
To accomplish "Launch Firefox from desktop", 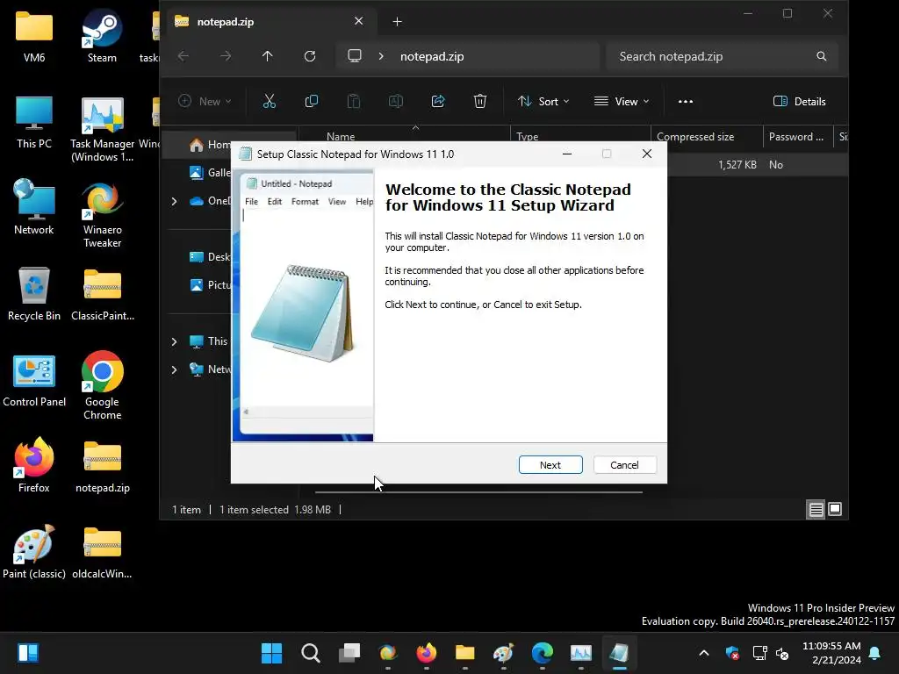I will click(x=34, y=465).
